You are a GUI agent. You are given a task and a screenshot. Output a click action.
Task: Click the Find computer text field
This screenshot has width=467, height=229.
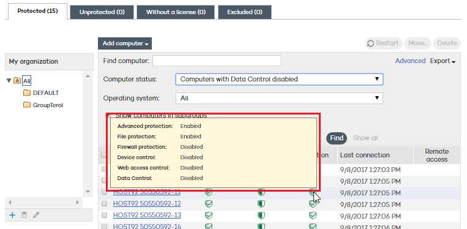(x=217, y=61)
